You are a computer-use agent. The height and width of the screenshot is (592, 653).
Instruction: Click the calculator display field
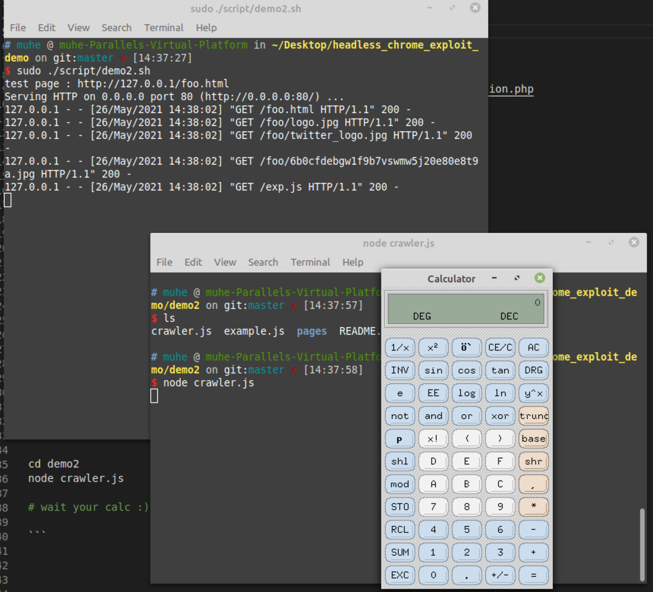[x=466, y=309]
